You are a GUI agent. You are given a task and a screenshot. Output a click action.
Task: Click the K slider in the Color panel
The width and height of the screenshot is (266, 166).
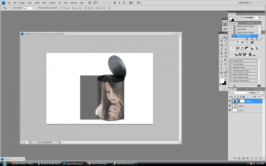pyautogui.click(x=245, y=18)
